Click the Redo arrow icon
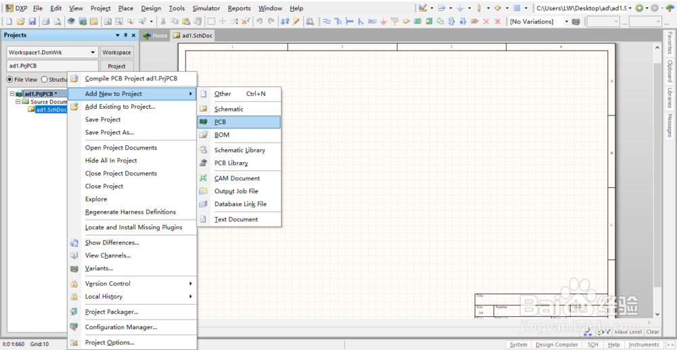Image resolution: width=677 pixels, height=350 pixels. [x=271, y=21]
